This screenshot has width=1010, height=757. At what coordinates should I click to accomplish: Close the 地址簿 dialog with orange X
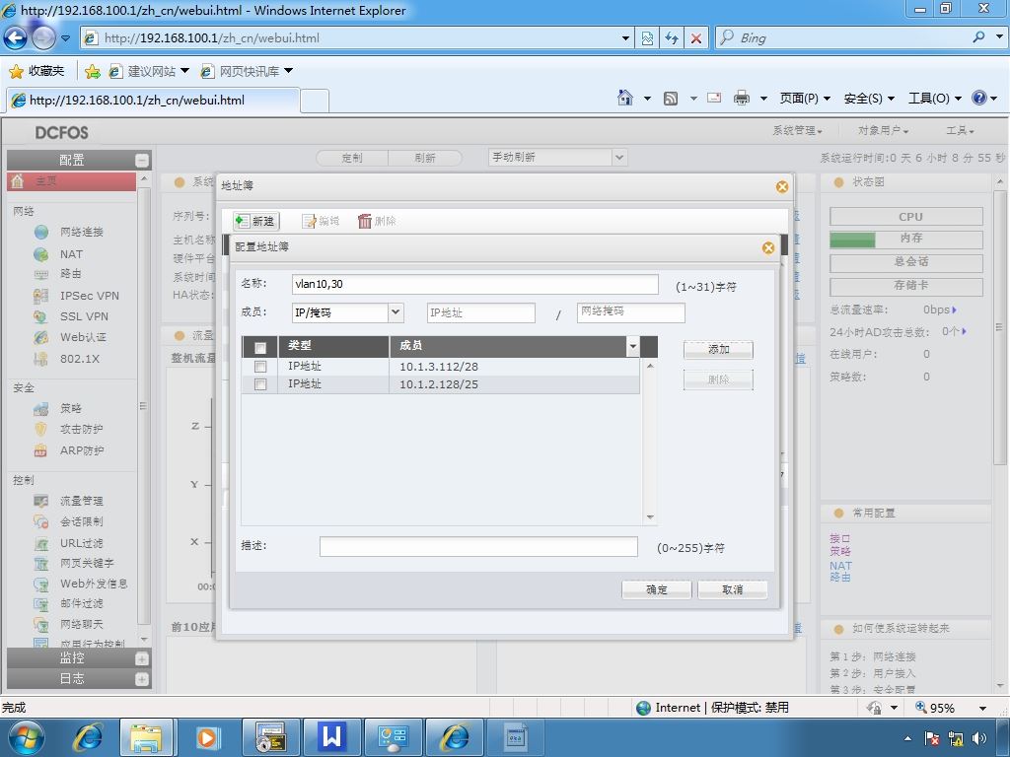[782, 186]
